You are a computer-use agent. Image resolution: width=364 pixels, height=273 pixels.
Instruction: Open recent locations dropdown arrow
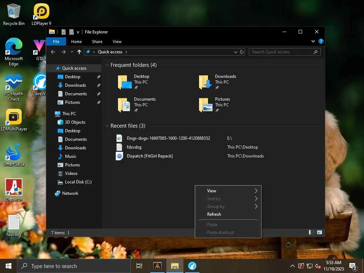72,52
